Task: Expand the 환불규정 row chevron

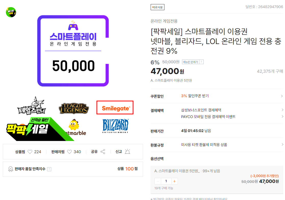Action: (282, 145)
